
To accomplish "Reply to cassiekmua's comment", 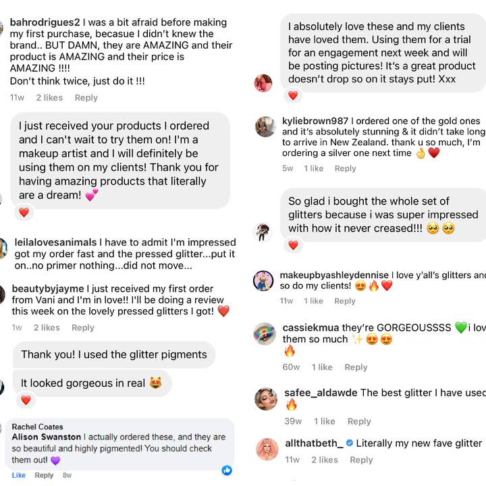I will tap(356, 367).
